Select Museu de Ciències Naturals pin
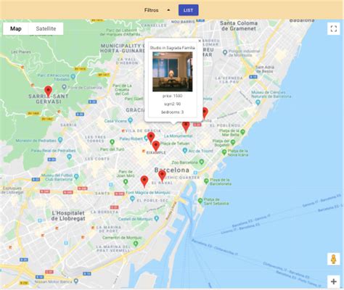The height and width of the screenshot is (290, 344). tap(258, 102)
